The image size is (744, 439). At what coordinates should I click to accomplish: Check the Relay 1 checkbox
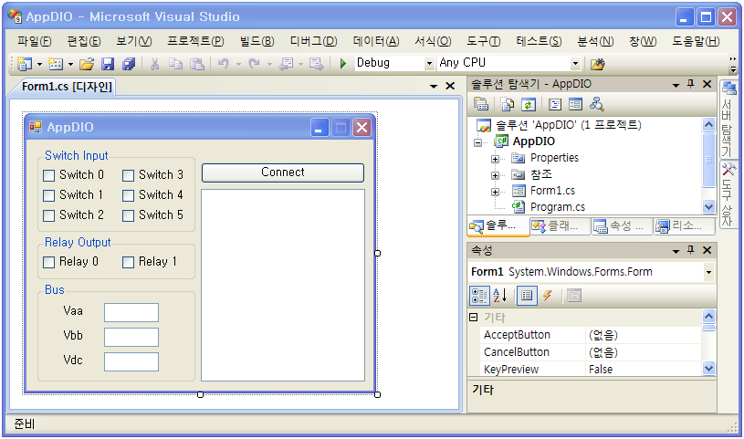coord(128,263)
